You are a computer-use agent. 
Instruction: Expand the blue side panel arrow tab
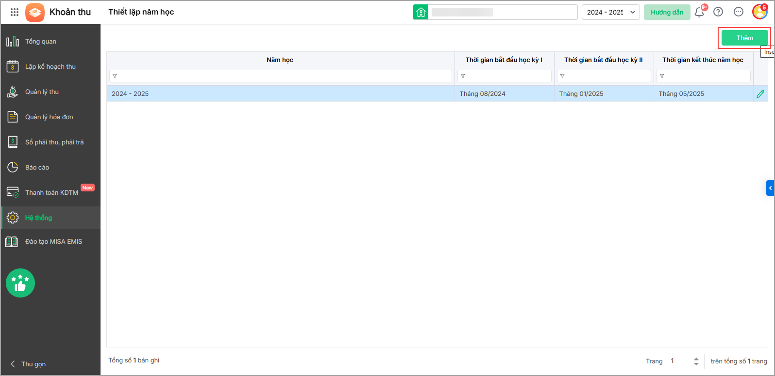click(x=770, y=188)
